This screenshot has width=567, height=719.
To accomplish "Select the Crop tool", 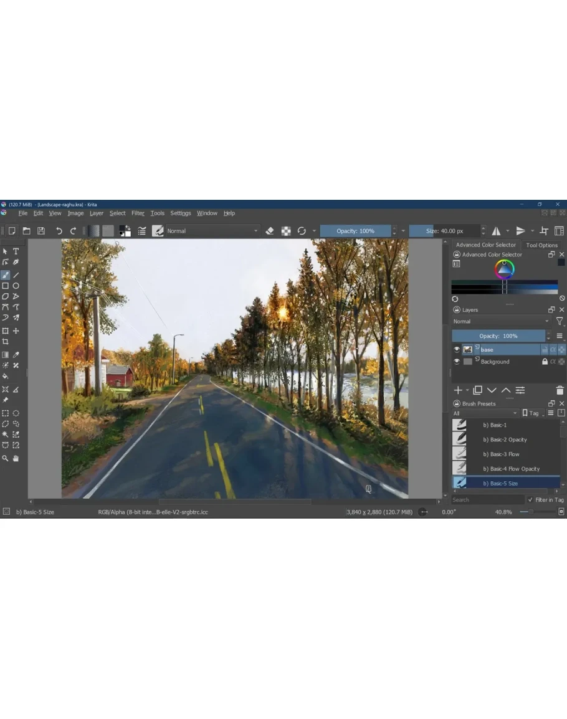I will coord(6,342).
